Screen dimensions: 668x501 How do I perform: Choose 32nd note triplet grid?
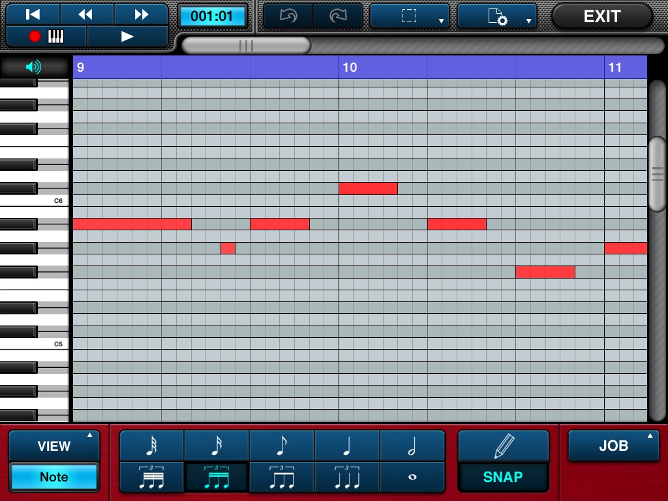point(151,477)
